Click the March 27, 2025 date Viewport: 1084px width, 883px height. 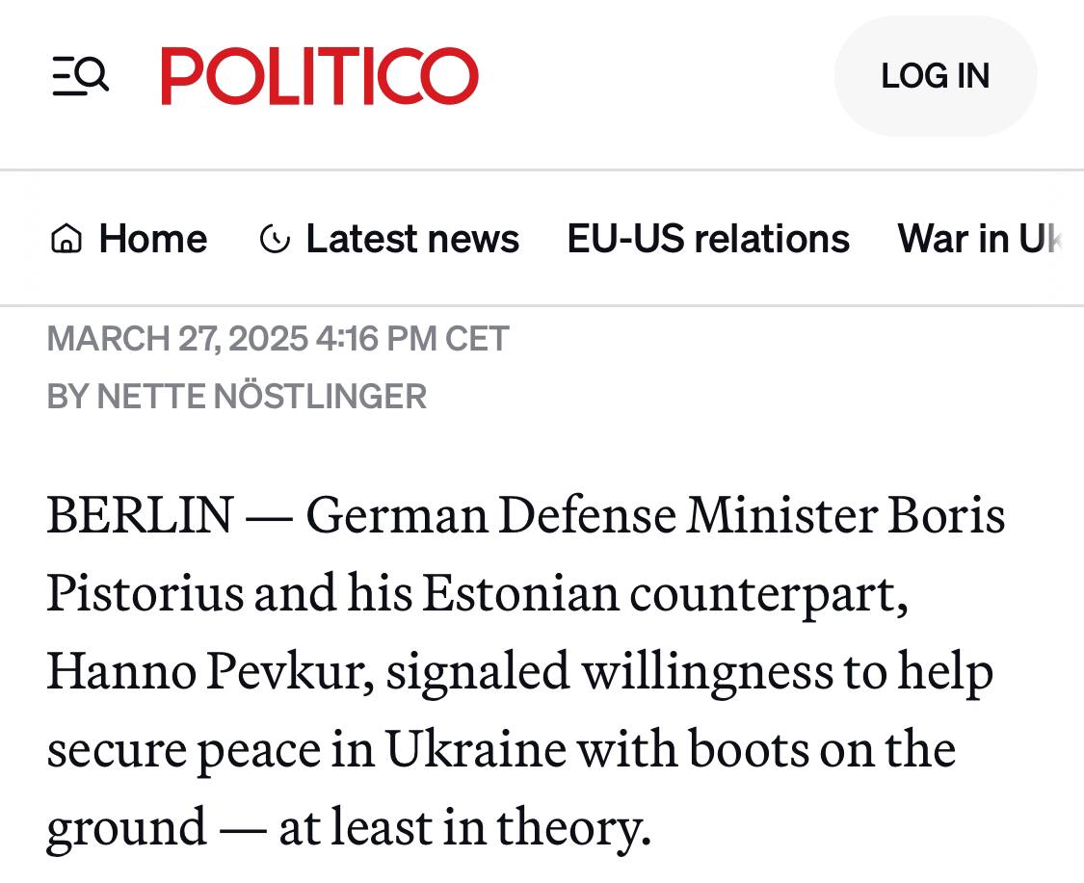177,339
